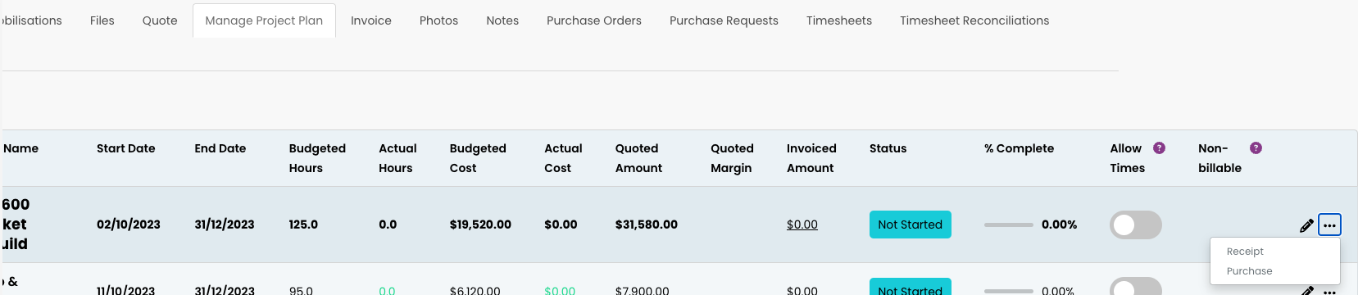
Task: Click the % Complete progress bar in first row
Action: click(1009, 225)
